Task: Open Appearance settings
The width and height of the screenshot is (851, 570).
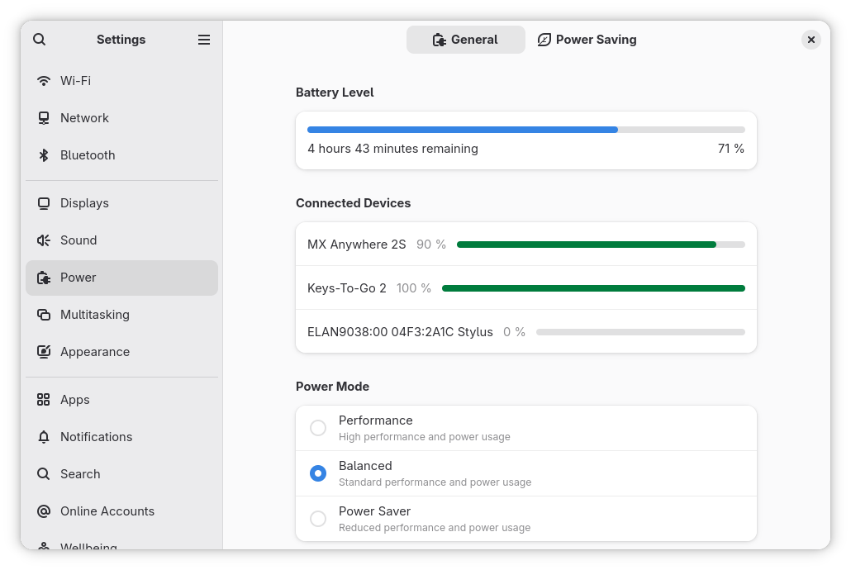Action: [x=121, y=352]
